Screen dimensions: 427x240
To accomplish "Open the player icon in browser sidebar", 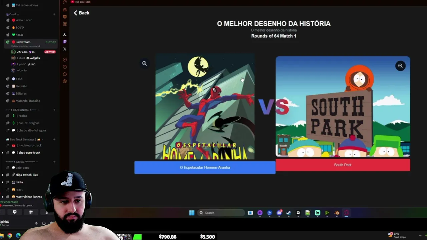I will [65, 60].
